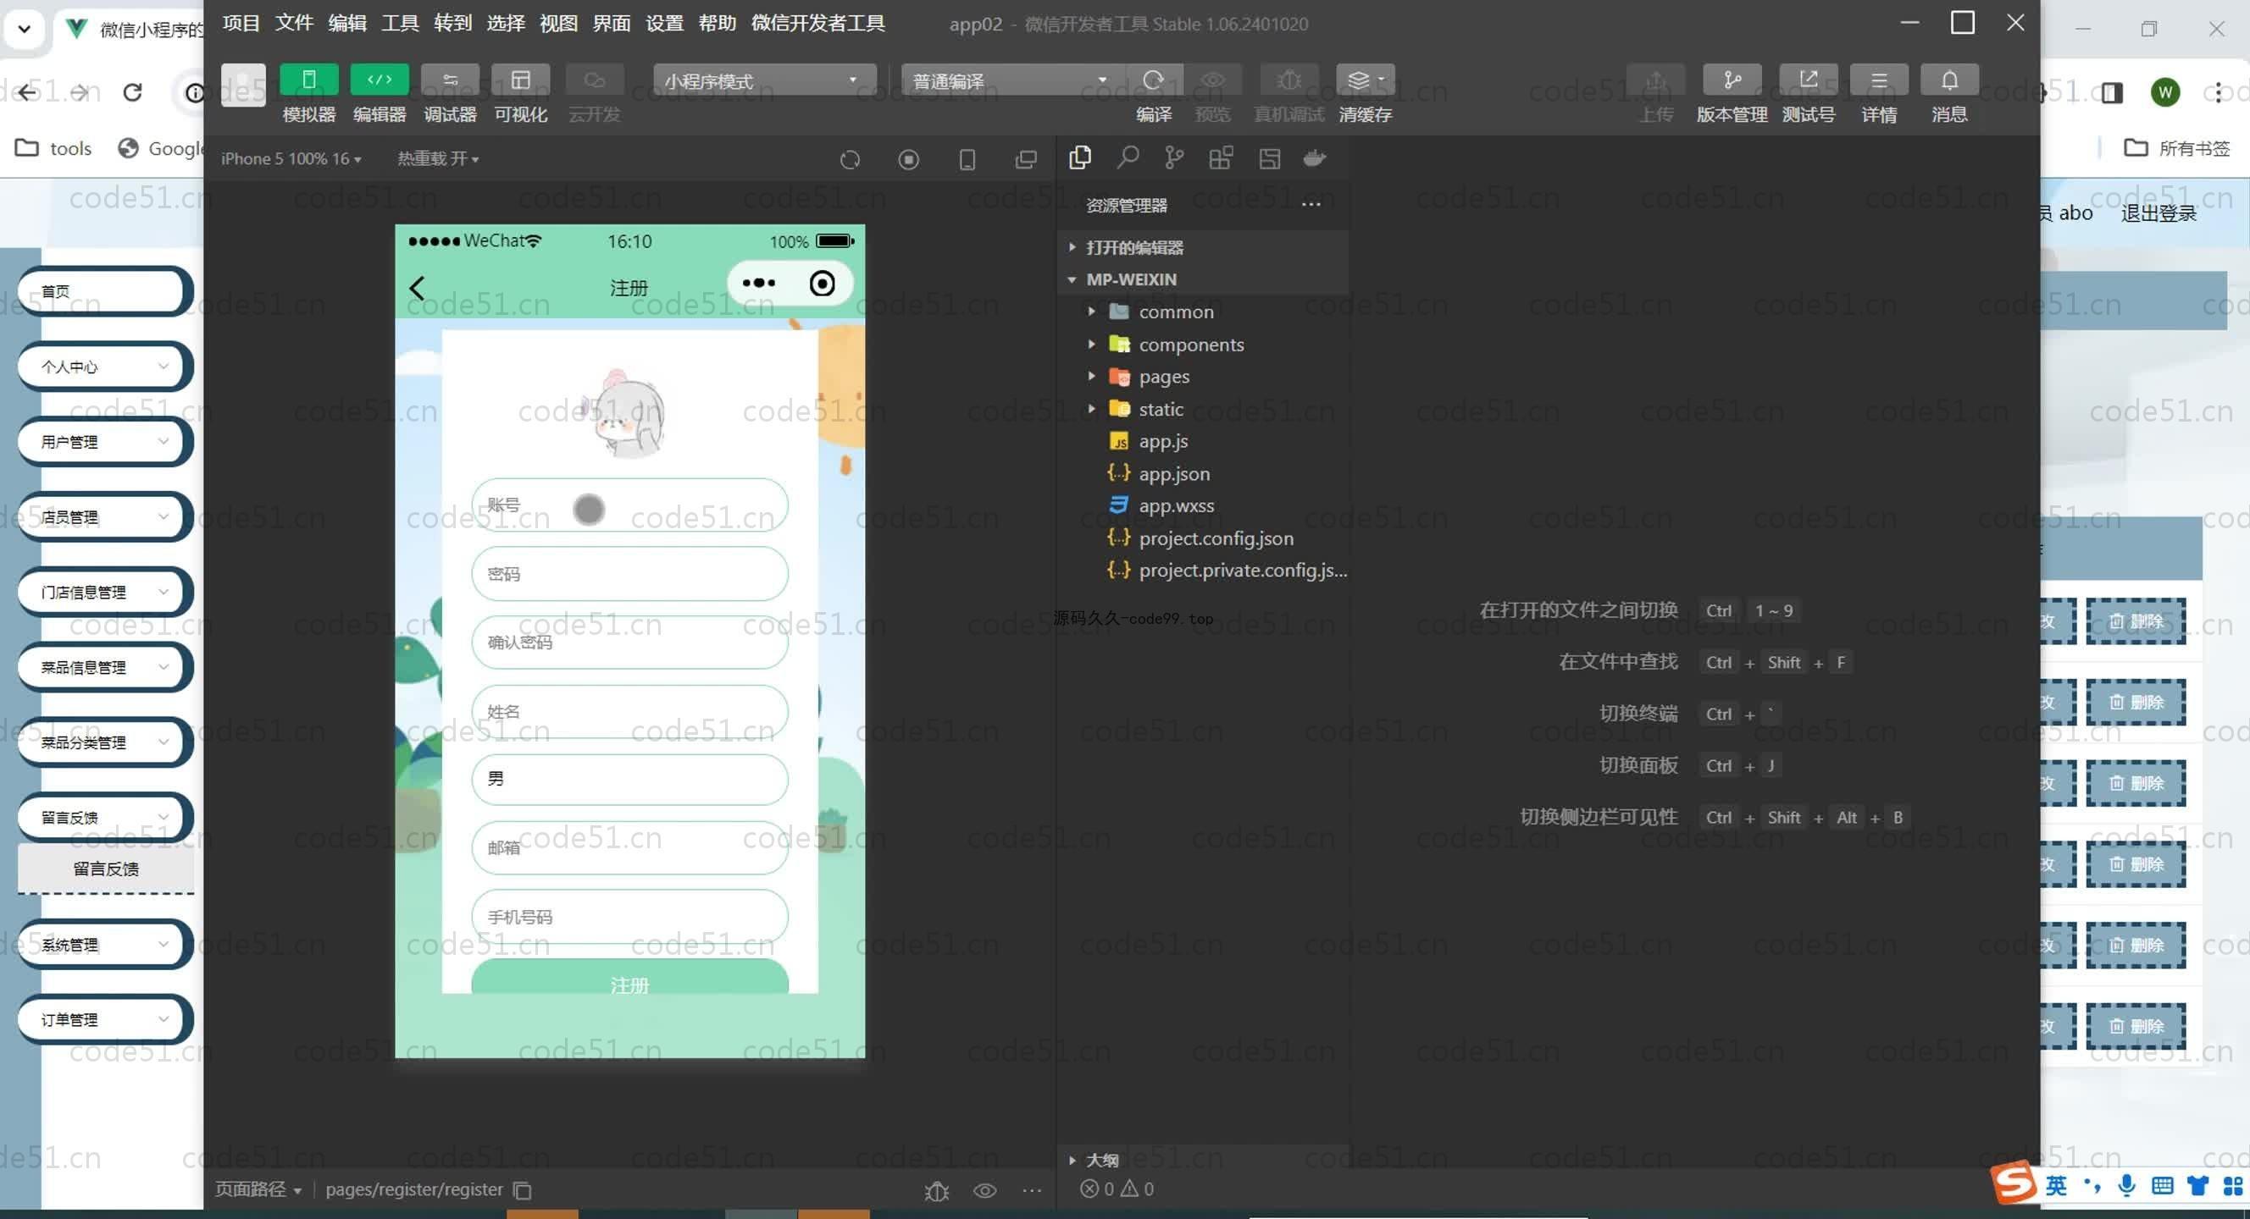Open the page path (页面路径) dropdown
This screenshot has width=2250, height=1219.
[258, 1189]
